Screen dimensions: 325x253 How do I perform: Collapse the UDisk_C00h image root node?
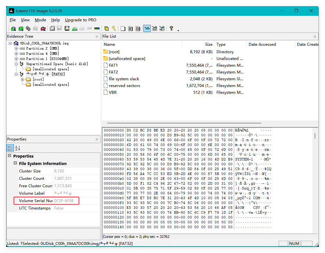(10, 43)
